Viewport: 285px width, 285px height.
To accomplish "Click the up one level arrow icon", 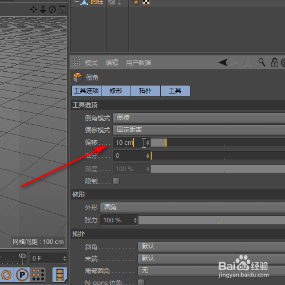I will click(x=247, y=63).
